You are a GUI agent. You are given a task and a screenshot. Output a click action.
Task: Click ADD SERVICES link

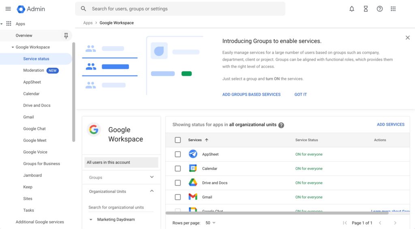[x=391, y=124]
